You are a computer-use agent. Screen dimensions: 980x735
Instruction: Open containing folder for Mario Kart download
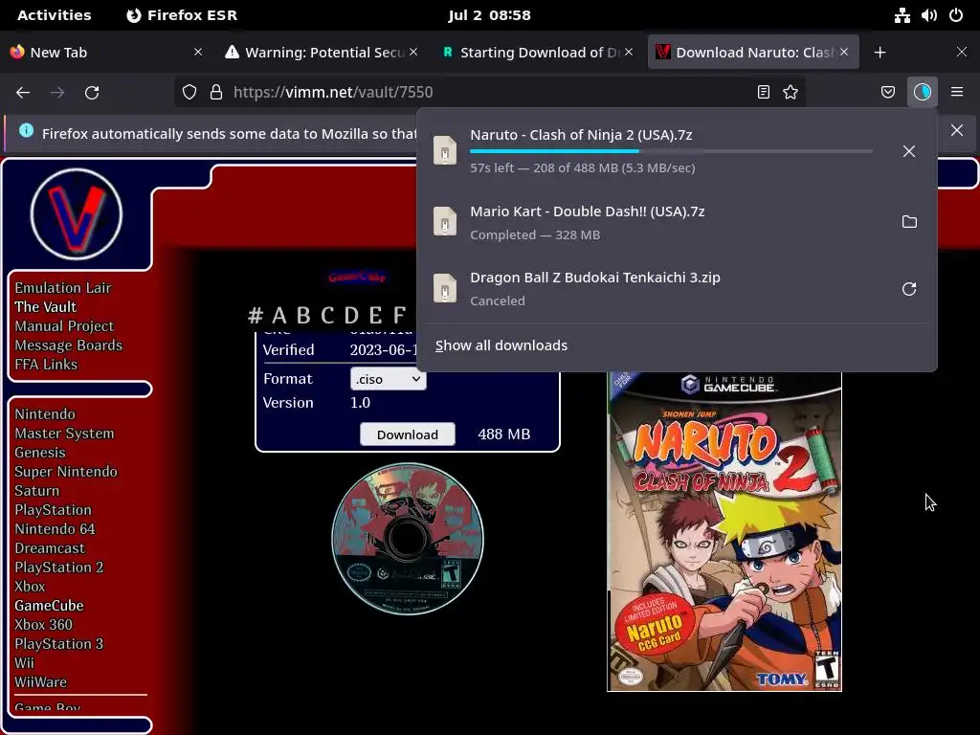[x=909, y=222]
